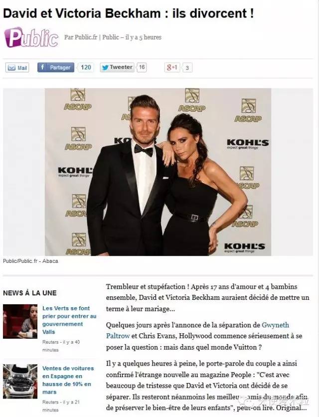Viewport: 319px width, 417px height.
Task: Click the Google +1 button
Action: point(172,67)
